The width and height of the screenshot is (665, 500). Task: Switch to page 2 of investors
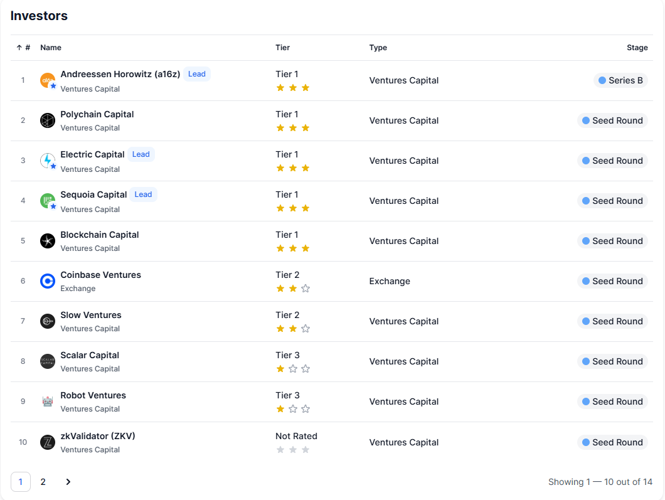click(x=43, y=482)
